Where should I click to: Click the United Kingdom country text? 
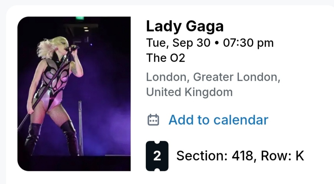pyautogui.click(x=189, y=92)
